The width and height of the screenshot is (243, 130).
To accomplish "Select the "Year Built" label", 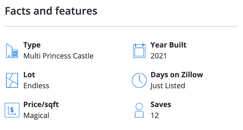I will [168, 45].
